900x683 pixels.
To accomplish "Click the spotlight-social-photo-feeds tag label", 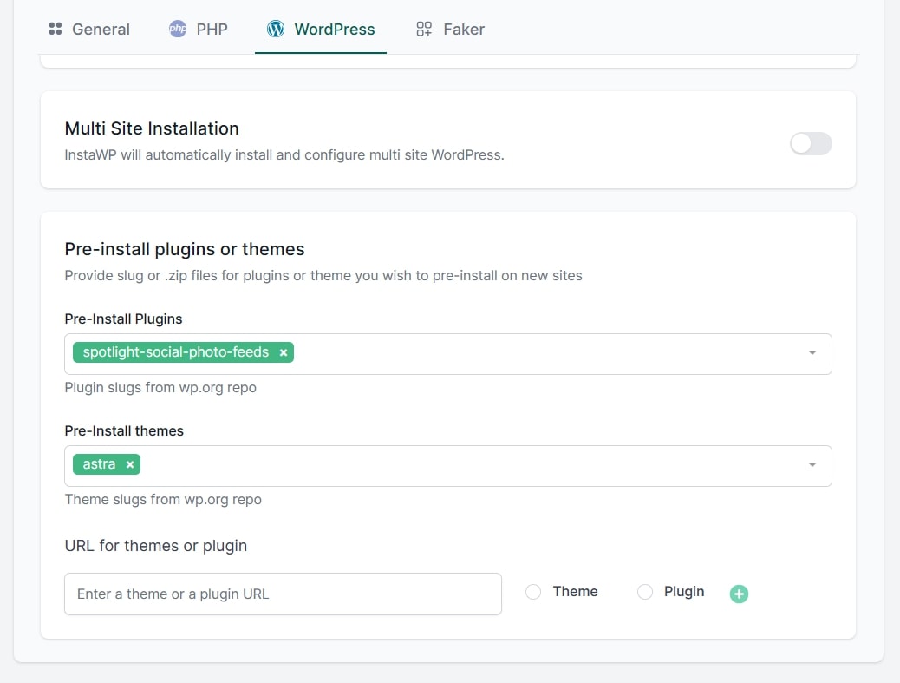I will coord(176,352).
